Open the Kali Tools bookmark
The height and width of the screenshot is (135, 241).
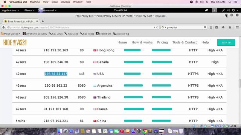click(x=87, y=34)
